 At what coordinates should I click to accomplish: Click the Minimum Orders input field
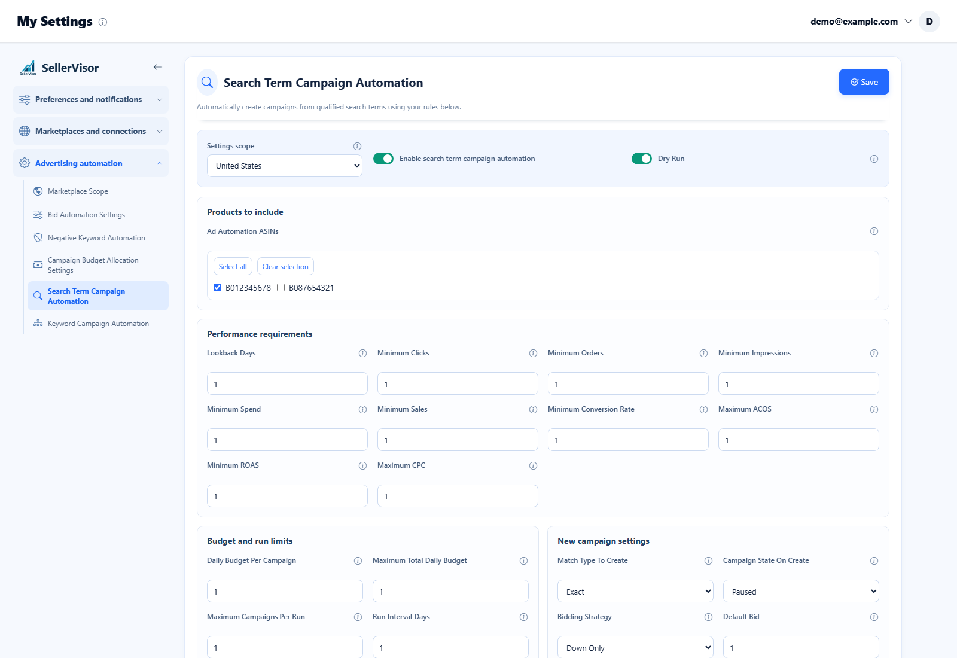click(628, 383)
